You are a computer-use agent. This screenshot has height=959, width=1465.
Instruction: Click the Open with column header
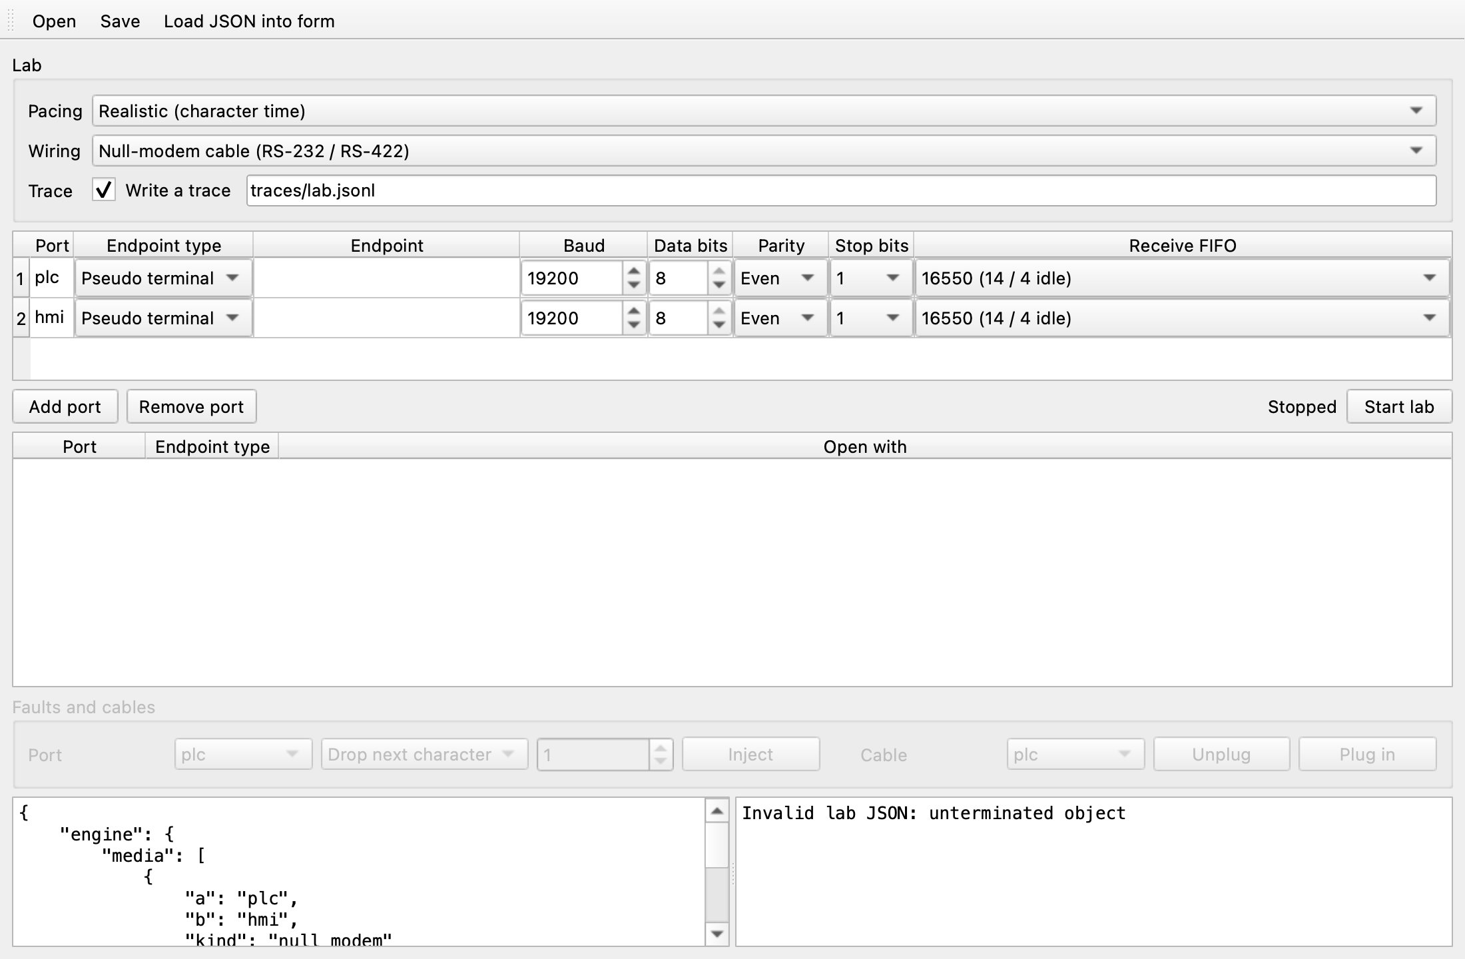865,446
